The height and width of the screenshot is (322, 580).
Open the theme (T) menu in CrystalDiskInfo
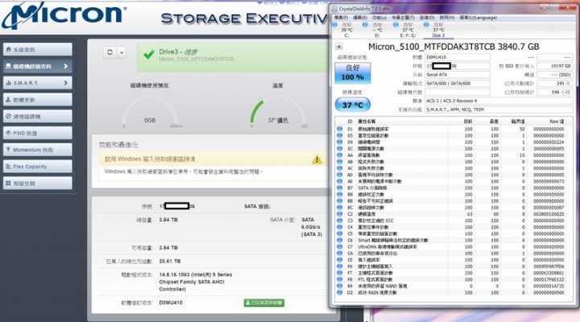click(x=404, y=18)
